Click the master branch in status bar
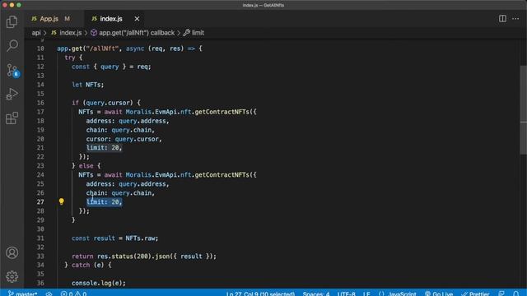This screenshot has width=527, height=296. [22, 294]
